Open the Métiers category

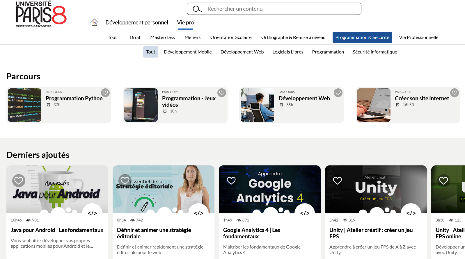(x=192, y=37)
